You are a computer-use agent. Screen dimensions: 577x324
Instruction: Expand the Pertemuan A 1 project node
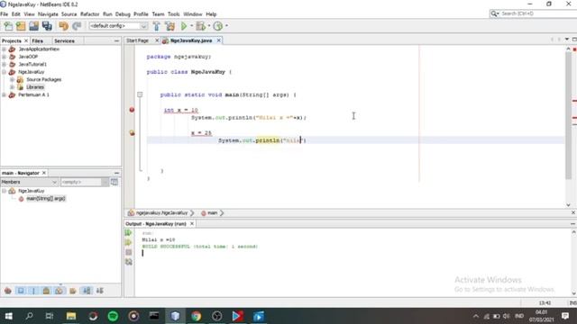pyautogui.click(x=4, y=94)
